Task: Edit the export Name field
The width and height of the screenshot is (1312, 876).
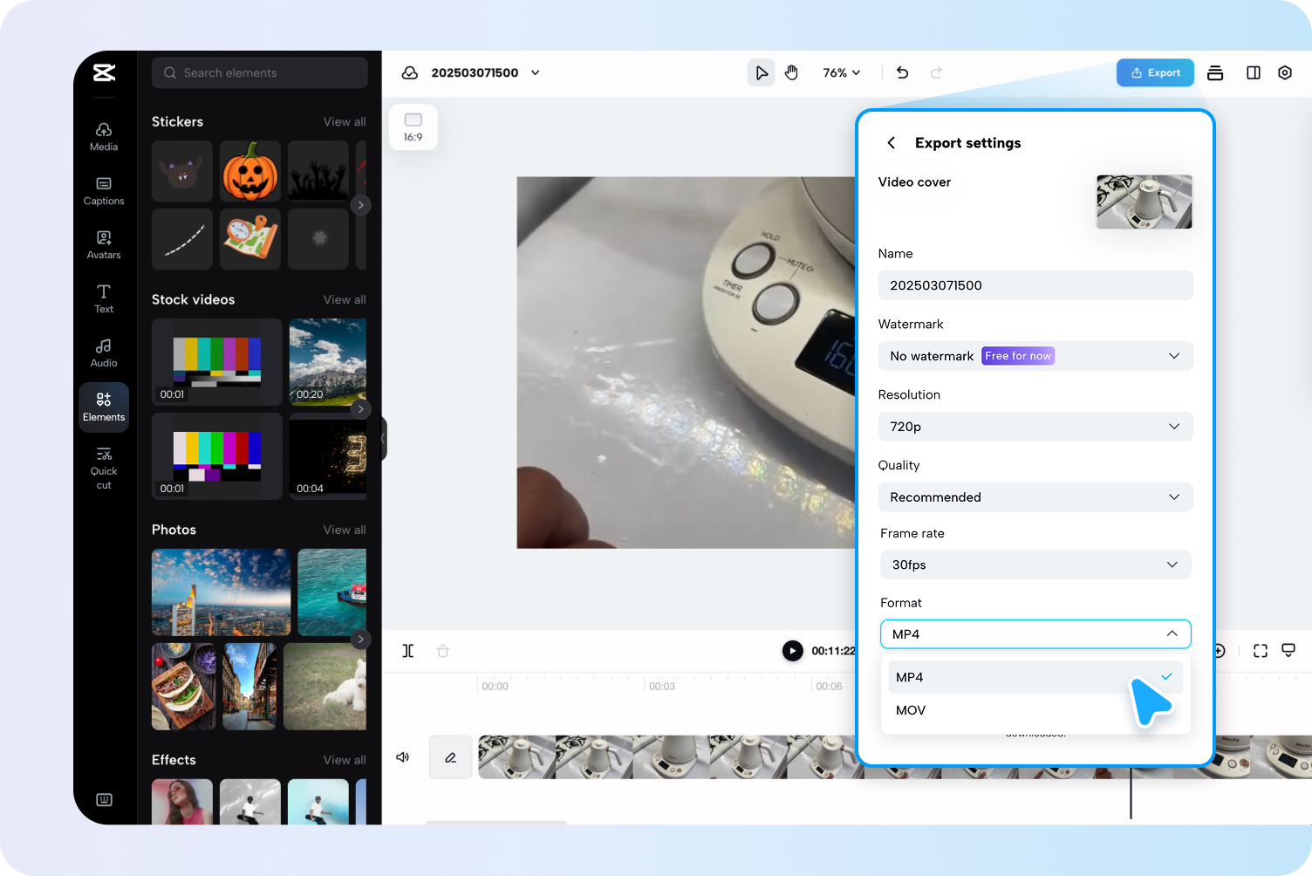Action: coord(1035,285)
